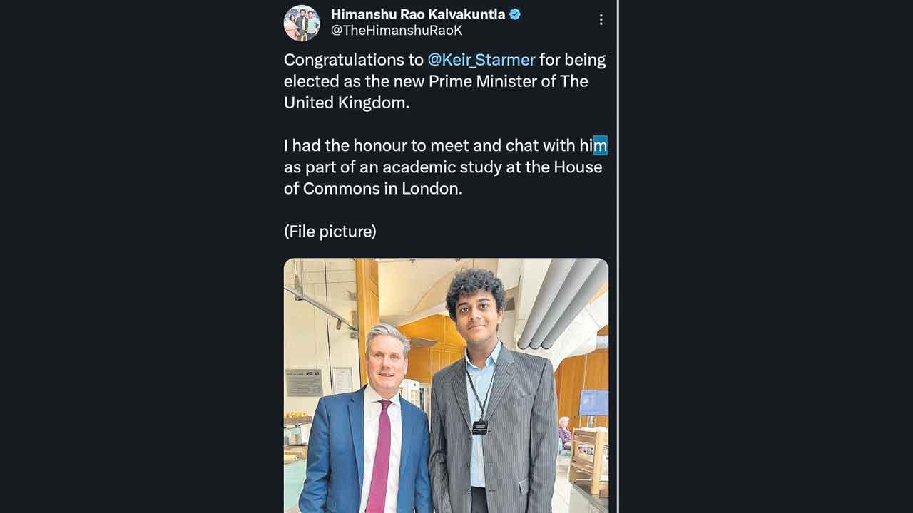
Task: Click the "(File picture)" text
Action: [x=330, y=231]
